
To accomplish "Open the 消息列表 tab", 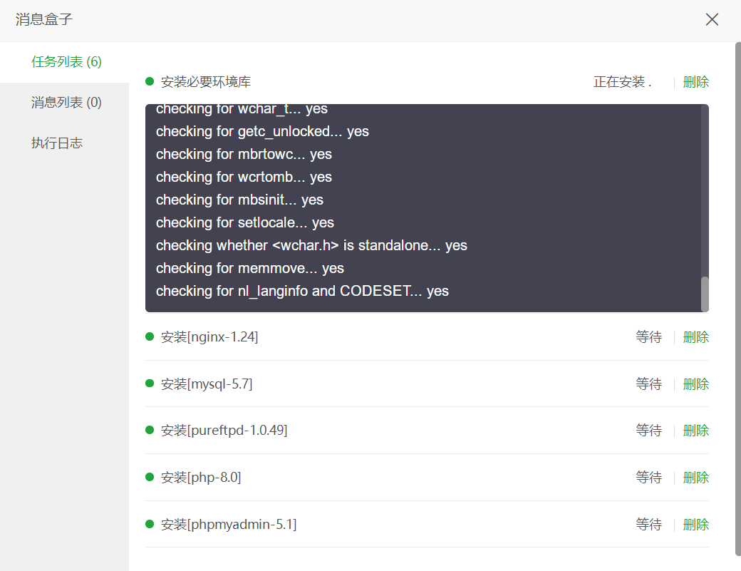I will click(66, 103).
